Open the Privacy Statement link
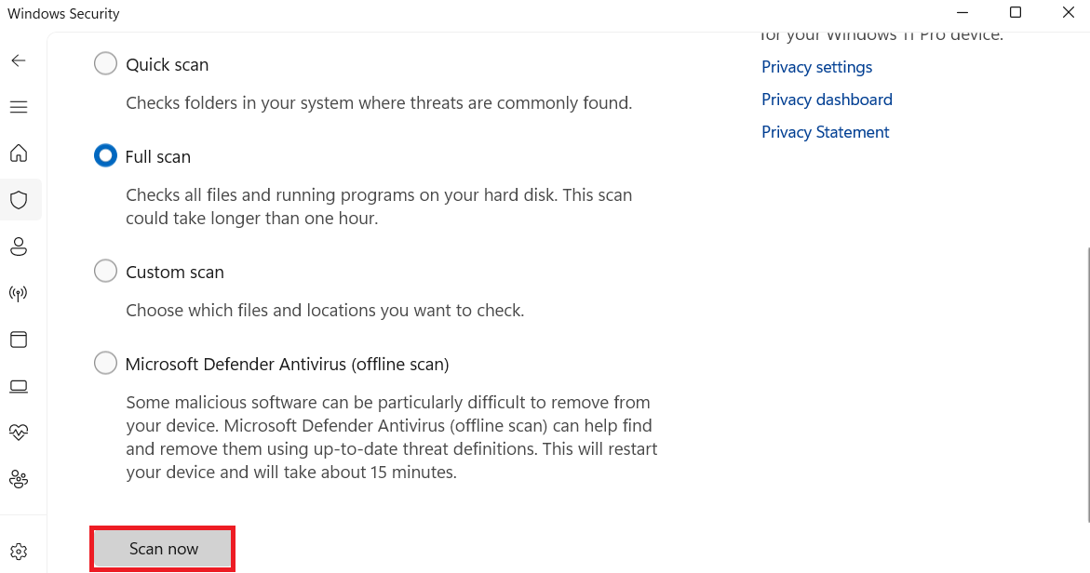 (825, 132)
